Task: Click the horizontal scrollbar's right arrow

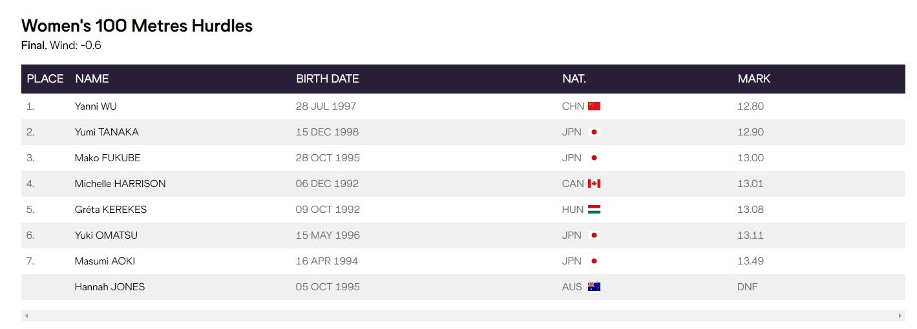Action: click(900, 316)
